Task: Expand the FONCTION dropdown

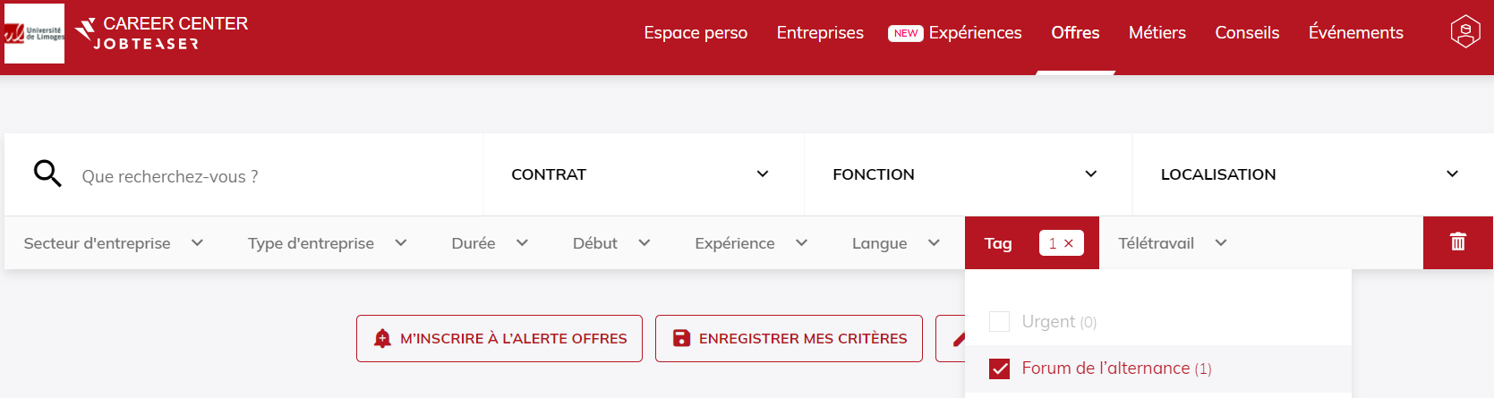Action: tap(968, 174)
